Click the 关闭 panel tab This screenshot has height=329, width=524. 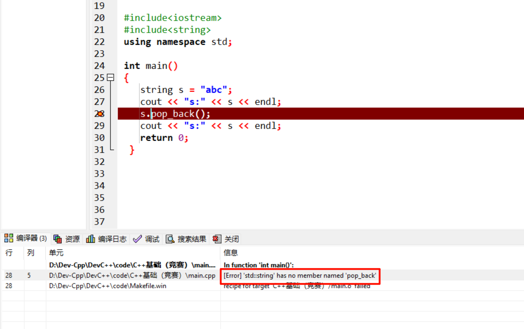pyautogui.click(x=226, y=239)
